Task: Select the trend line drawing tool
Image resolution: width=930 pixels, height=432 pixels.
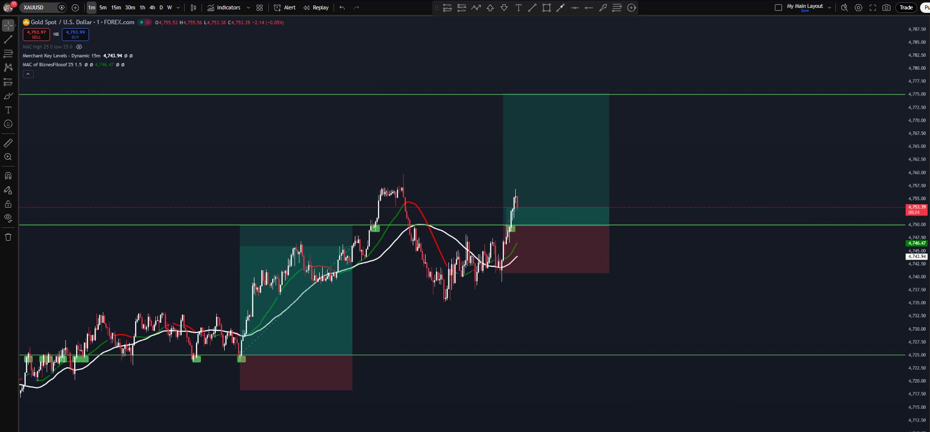Action: 8,39
